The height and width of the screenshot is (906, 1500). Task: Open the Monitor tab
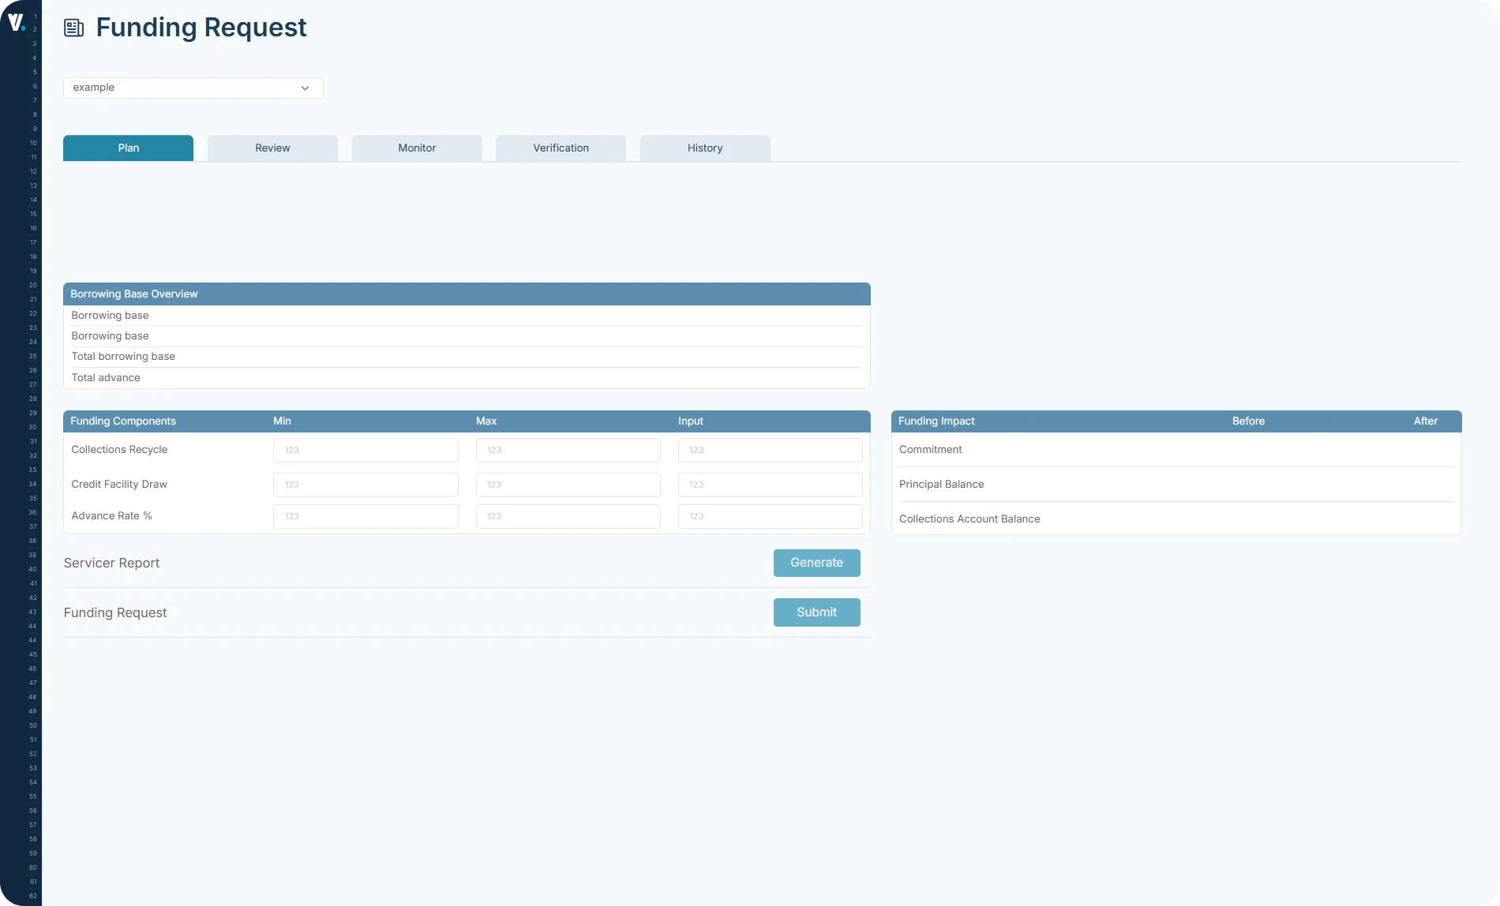[x=417, y=148]
